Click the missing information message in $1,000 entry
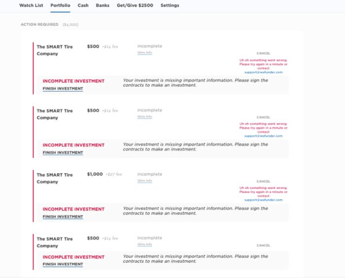This screenshot has height=278, width=345. [x=195, y=211]
